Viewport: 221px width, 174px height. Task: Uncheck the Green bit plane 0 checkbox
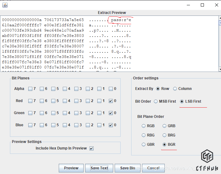point(111,113)
